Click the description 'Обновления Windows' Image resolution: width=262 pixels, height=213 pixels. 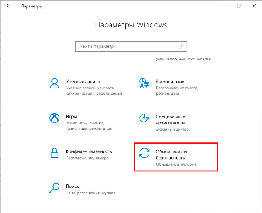176,164
